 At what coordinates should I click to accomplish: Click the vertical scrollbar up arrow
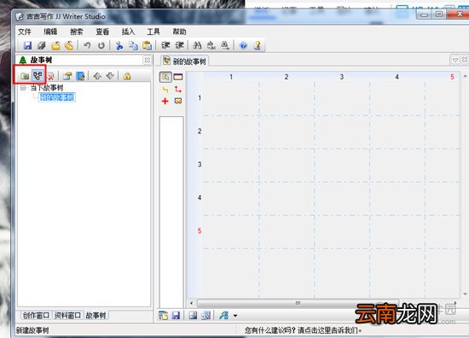pos(465,76)
